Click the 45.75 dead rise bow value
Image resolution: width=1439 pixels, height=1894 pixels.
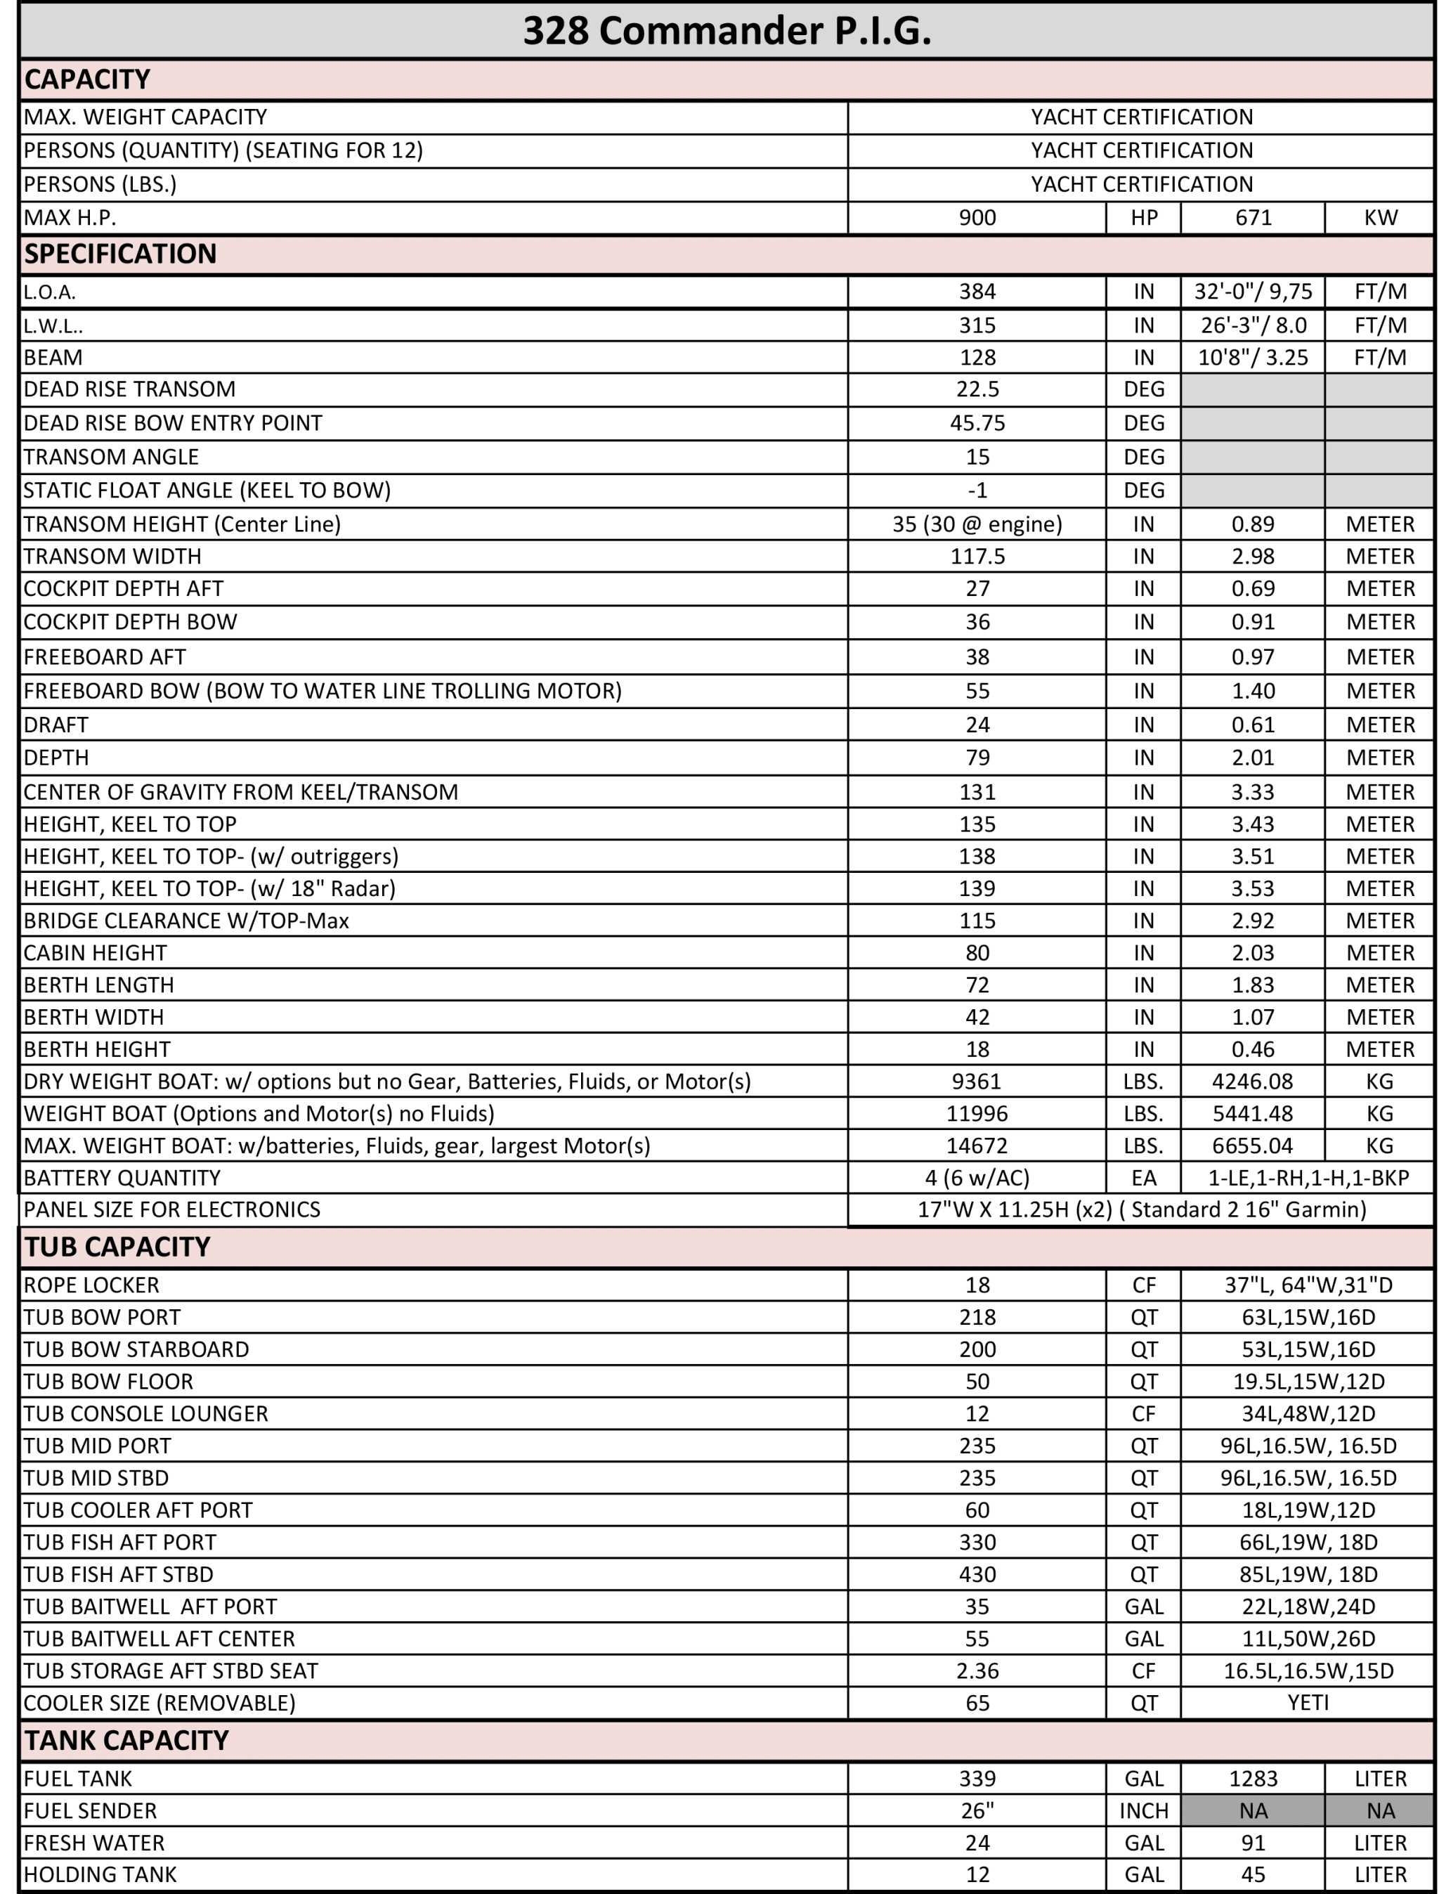point(977,423)
